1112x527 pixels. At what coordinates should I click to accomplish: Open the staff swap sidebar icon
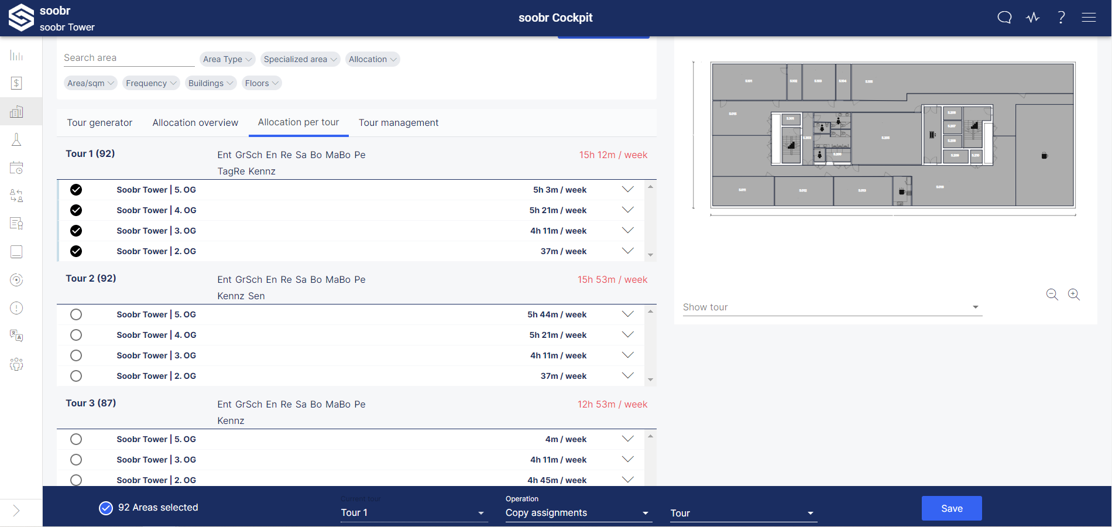click(16, 196)
